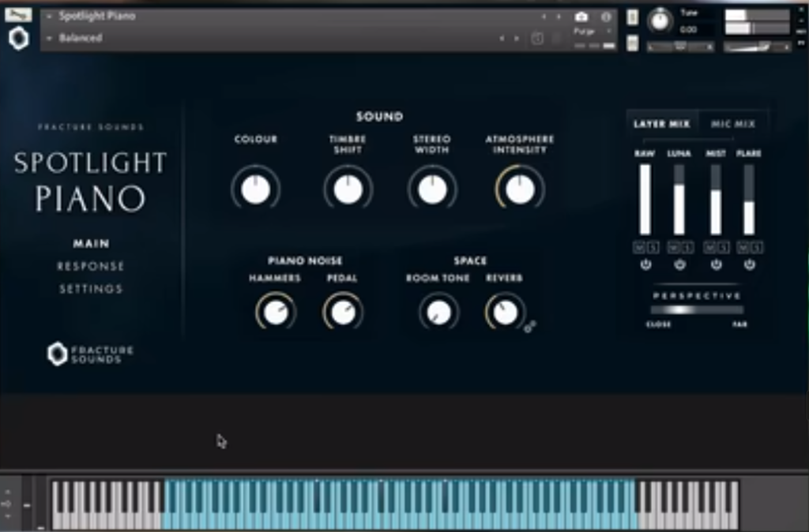Click the Hammers noise knob
809x532 pixels.
pyautogui.click(x=276, y=312)
